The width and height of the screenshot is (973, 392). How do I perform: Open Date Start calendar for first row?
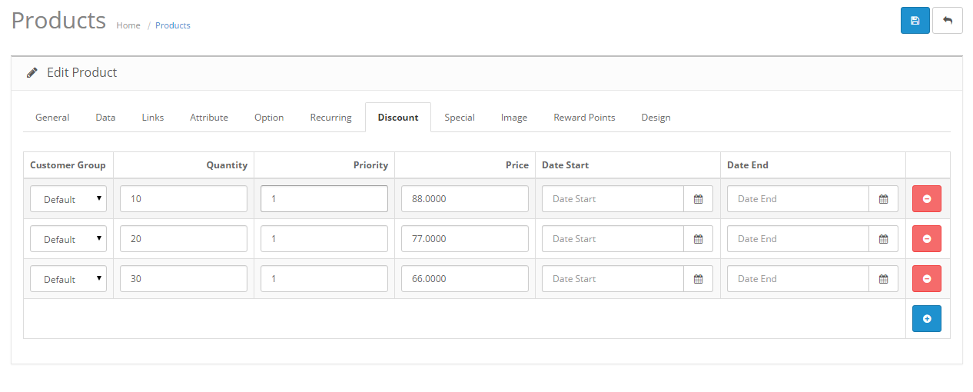[x=698, y=199]
